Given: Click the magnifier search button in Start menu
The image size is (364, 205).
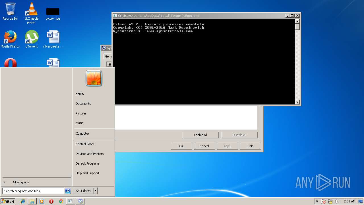Looking at the screenshot, I should 68,191.
